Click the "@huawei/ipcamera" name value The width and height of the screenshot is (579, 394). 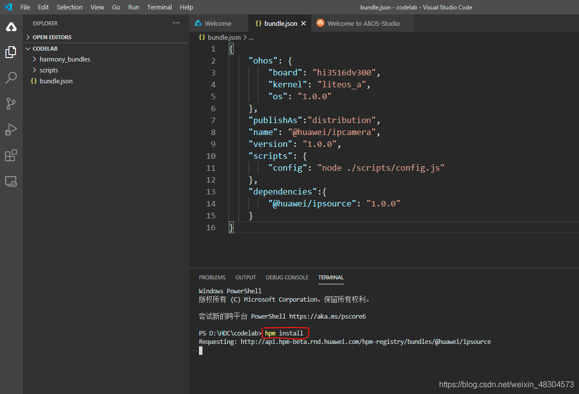tap(332, 132)
